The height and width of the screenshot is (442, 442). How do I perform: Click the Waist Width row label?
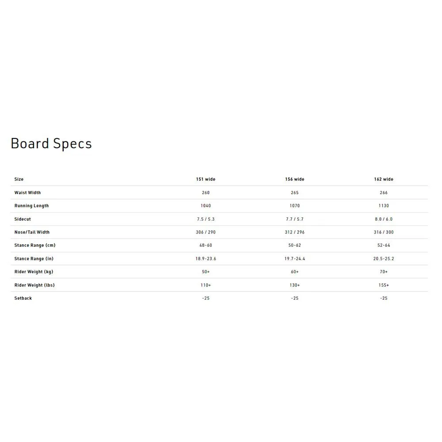[27, 193]
